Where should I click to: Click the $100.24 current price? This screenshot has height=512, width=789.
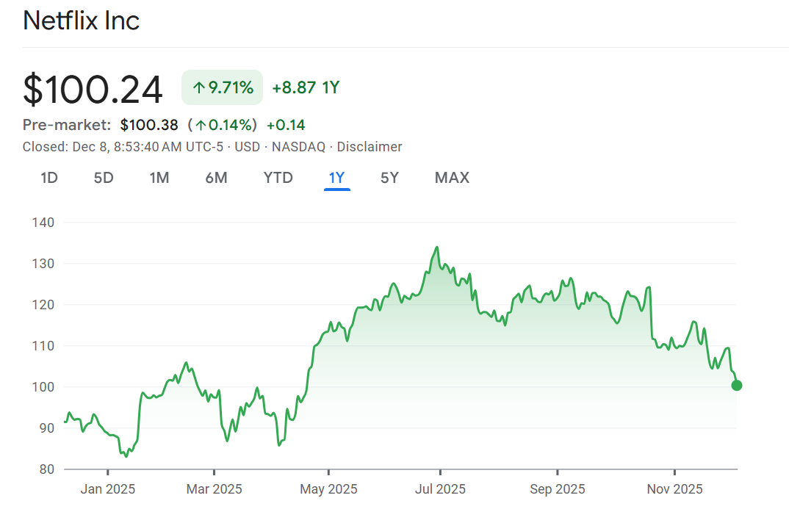pos(93,89)
